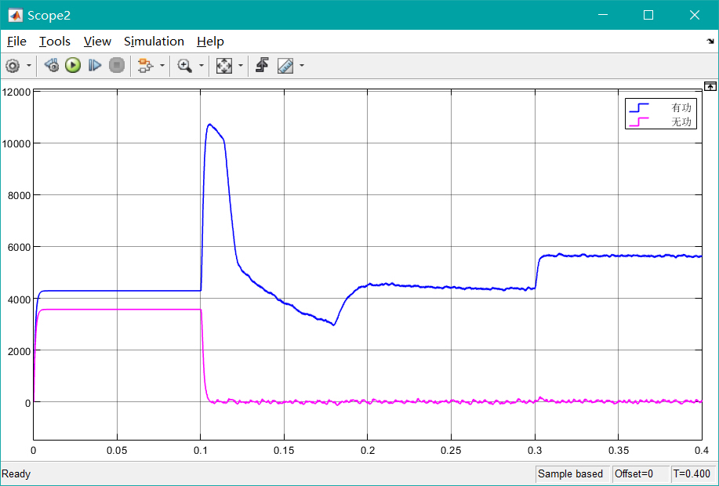This screenshot has height=486, width=719.
Task: Open the View menu
Action: [x=97, y=42]
